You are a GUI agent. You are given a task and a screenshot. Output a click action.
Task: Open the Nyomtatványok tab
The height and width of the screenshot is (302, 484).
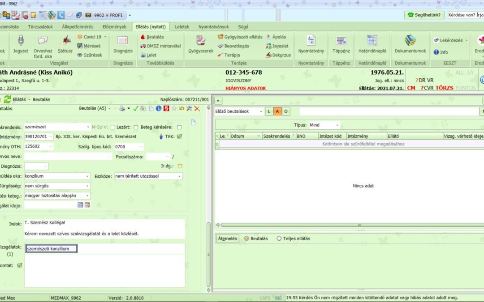(x=214, y=26)
